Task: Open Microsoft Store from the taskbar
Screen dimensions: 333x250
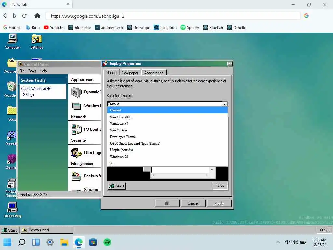Action: click(93, 242)
